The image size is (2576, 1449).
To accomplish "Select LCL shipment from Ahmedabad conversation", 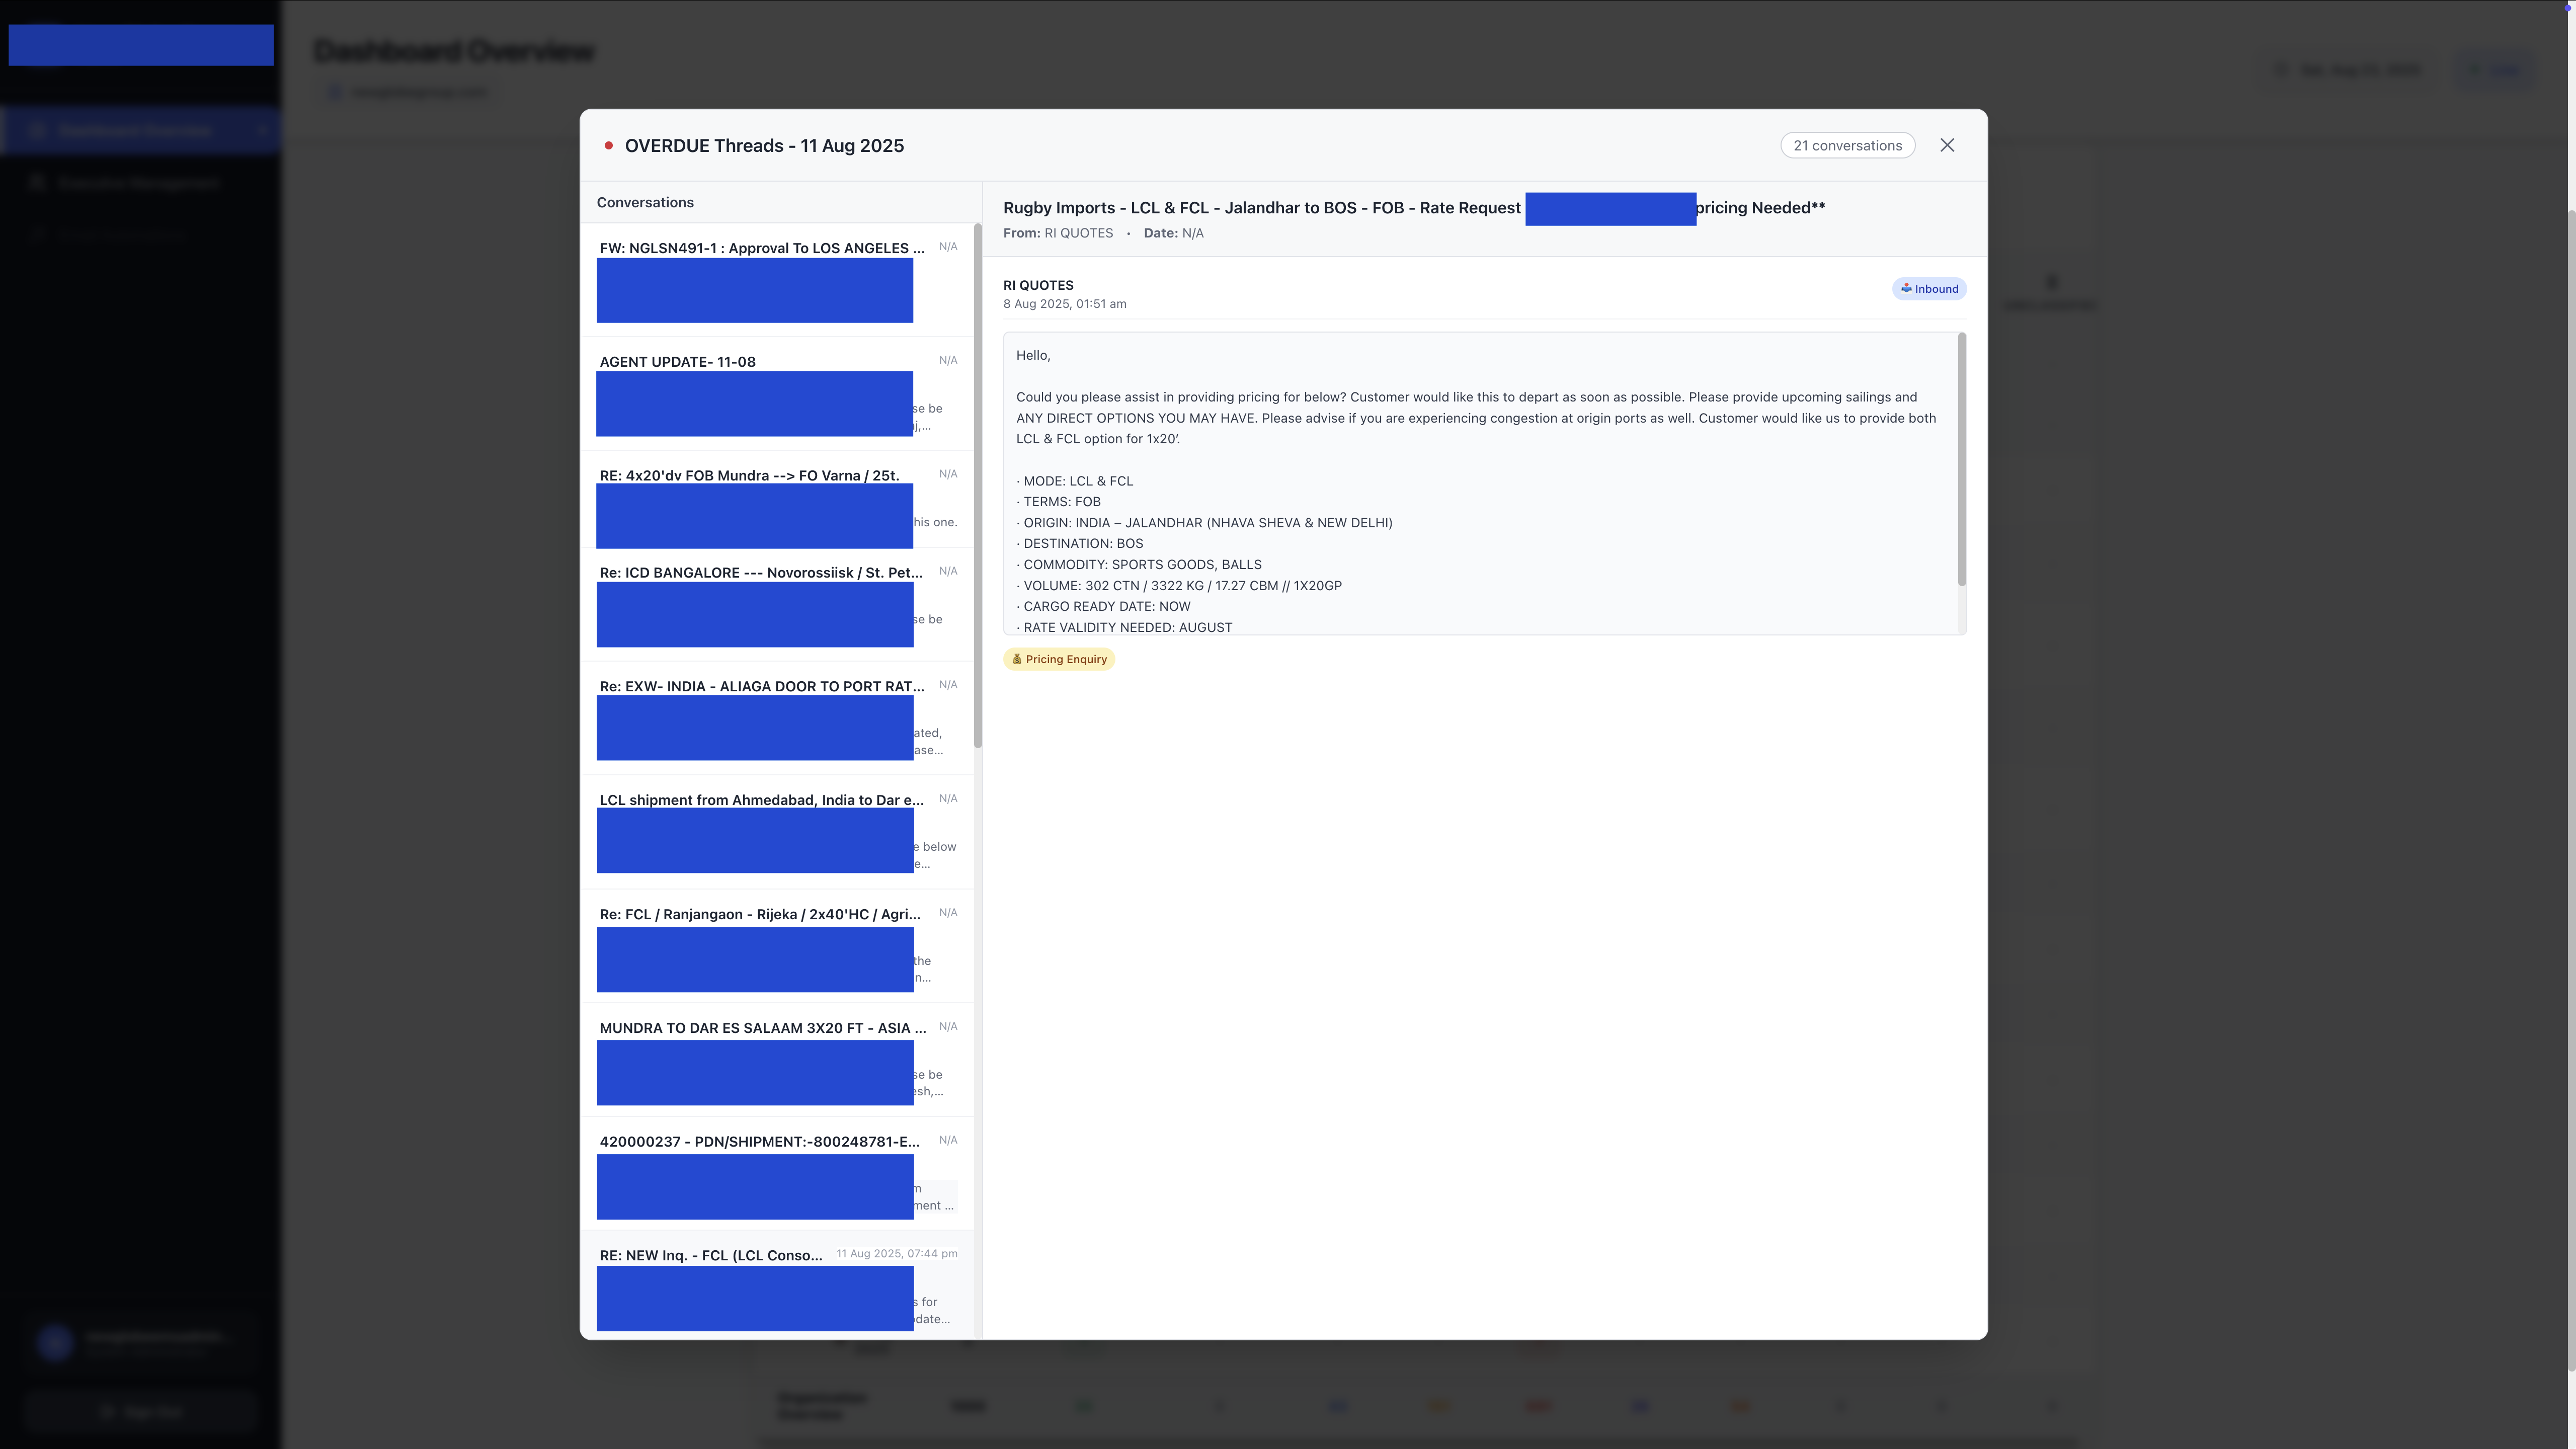I will point(761,800).
